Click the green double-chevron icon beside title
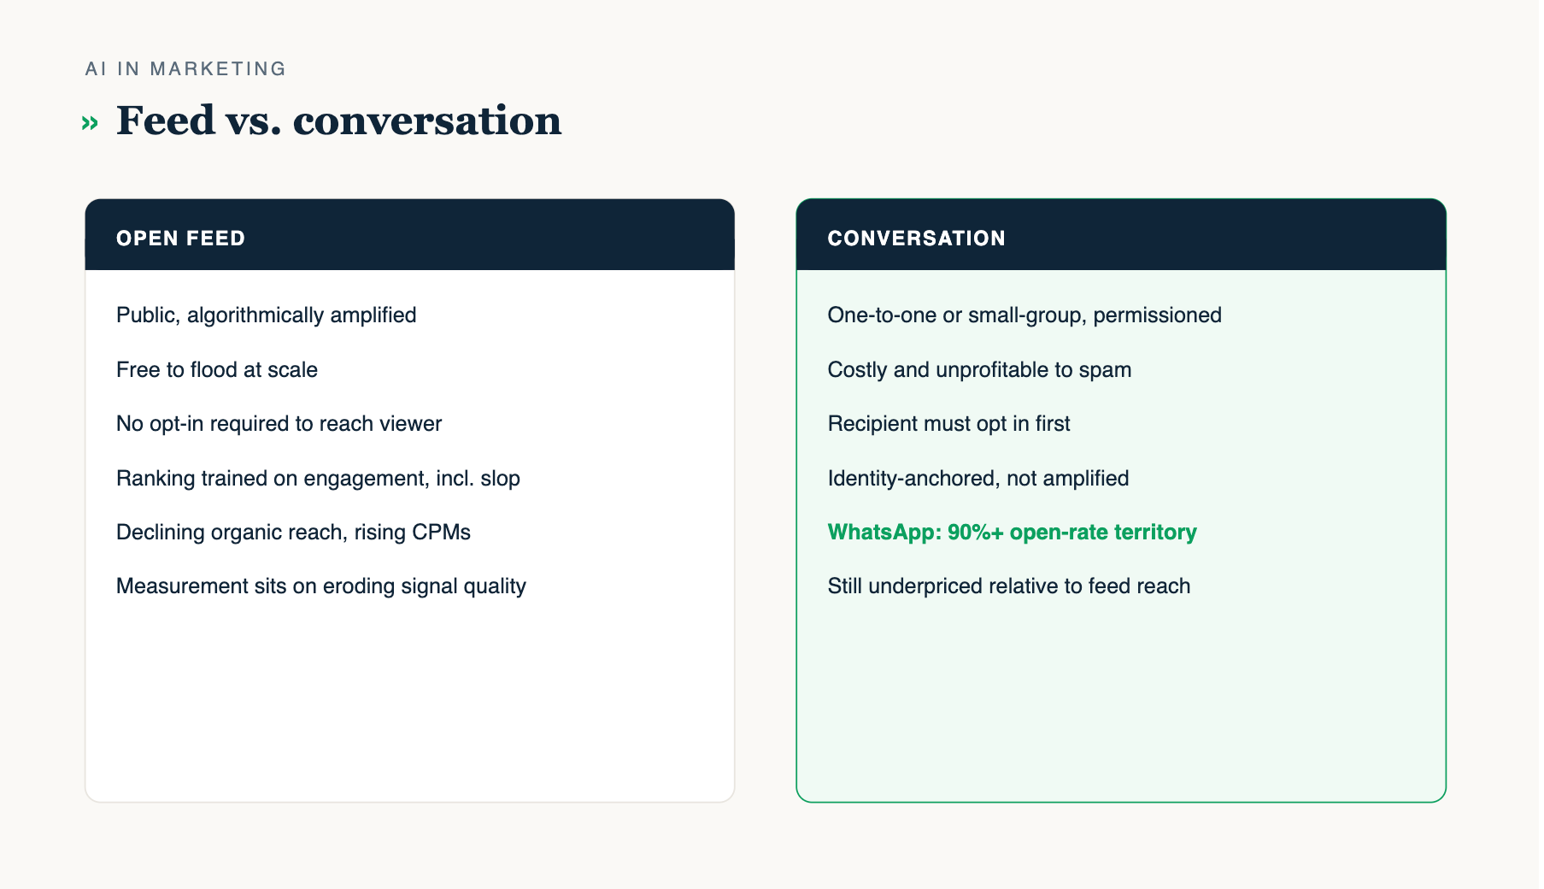1544x889 pixels. click(x=90, y=123)
